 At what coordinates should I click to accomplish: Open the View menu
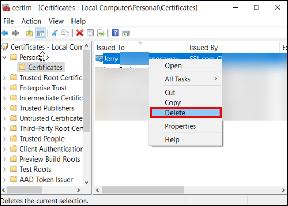56,21
